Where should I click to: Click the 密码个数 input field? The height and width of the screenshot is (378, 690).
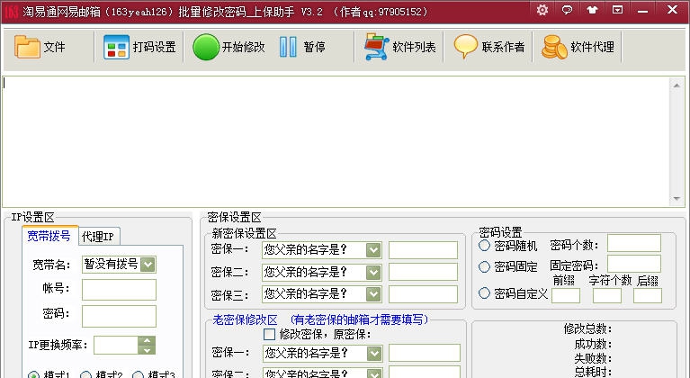click(x=634, y=243)
